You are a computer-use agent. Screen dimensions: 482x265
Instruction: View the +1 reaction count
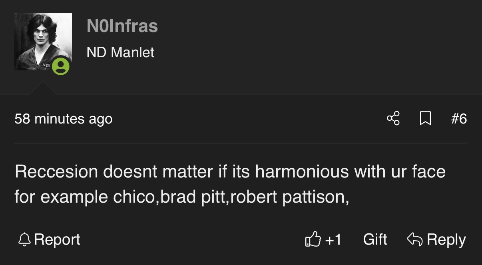click(333, 239)
